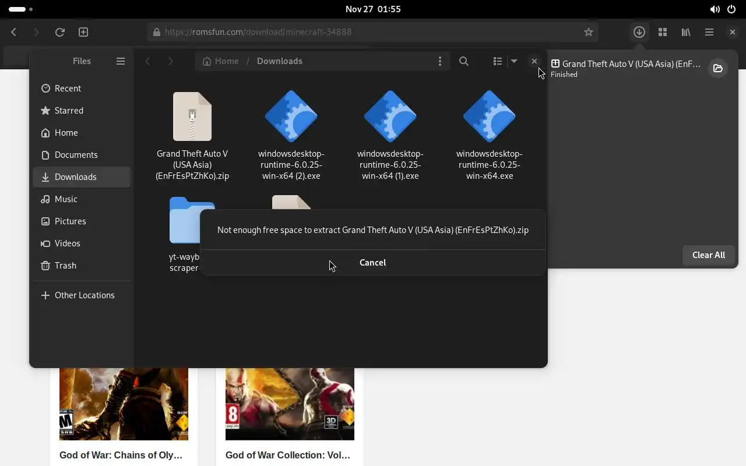
Task: Cancel the not enough free space dialog
Action: (x=372, y=262)
